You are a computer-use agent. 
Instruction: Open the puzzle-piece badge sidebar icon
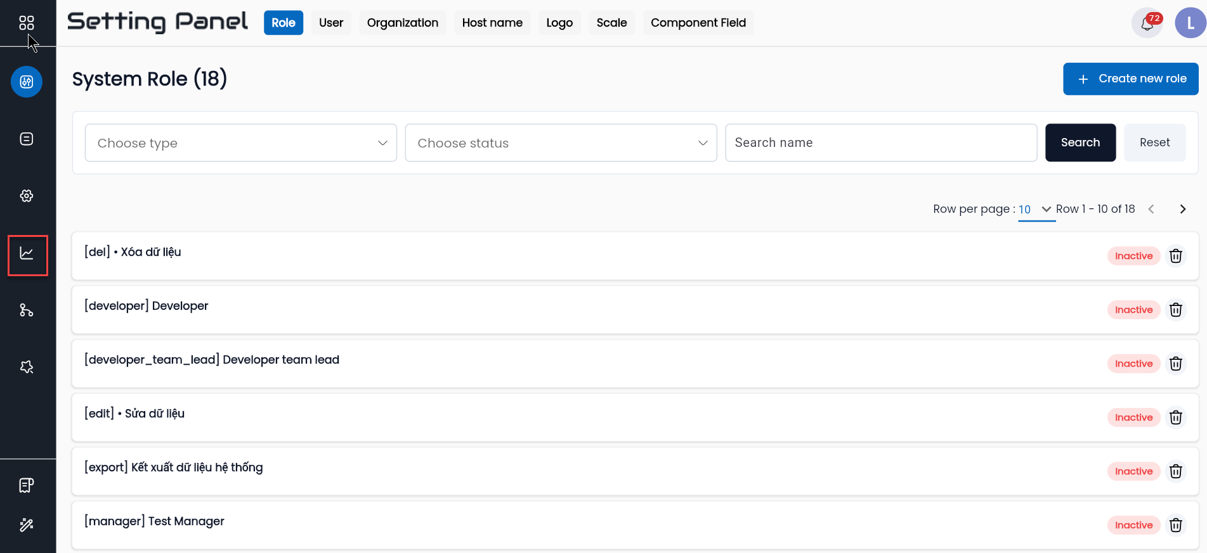[27, 367]
